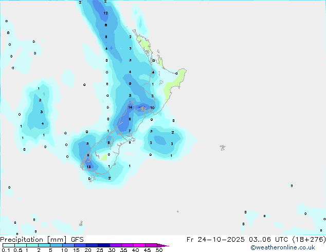
Task: Pick the 40–45 mm magenta swatch
Action: (139, 245)
